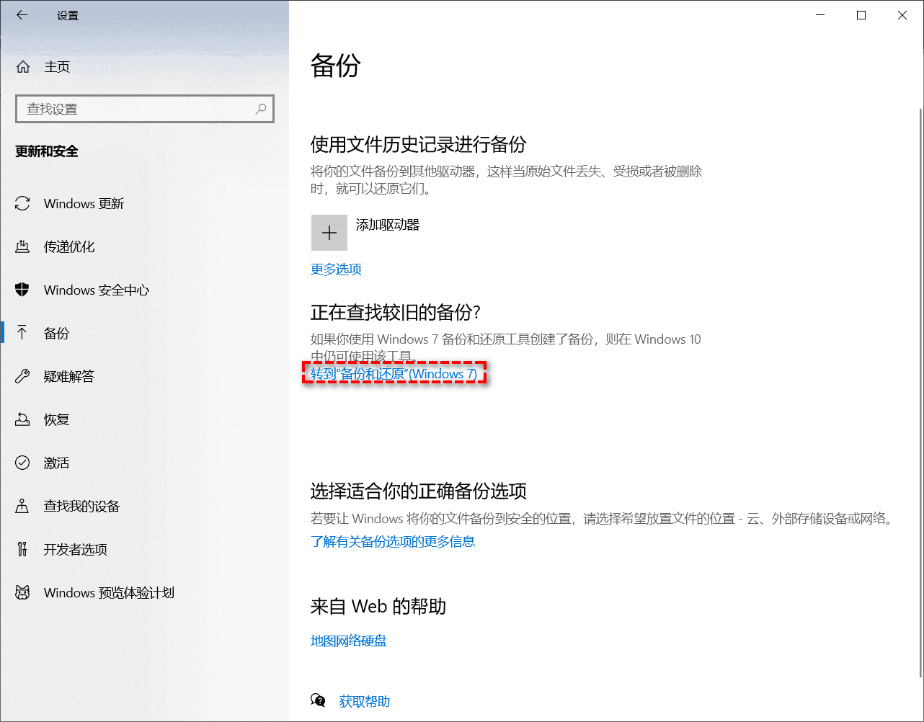Click the search magnifier icon in 查找设置
Image resolution: width=924 pixels, height=722 pixels.
click(x=261, y=109)
